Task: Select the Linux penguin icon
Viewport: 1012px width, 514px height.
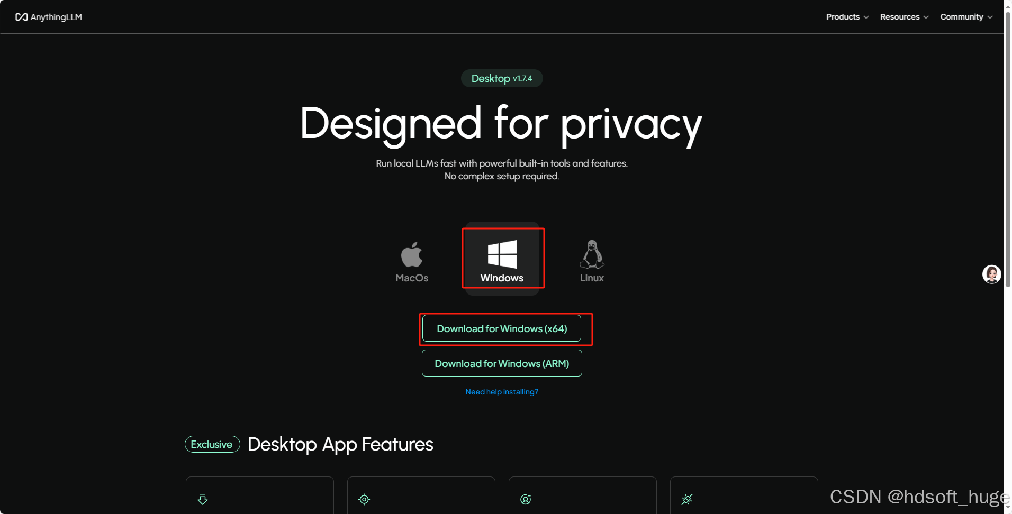Action: click(x=592, y=254)
